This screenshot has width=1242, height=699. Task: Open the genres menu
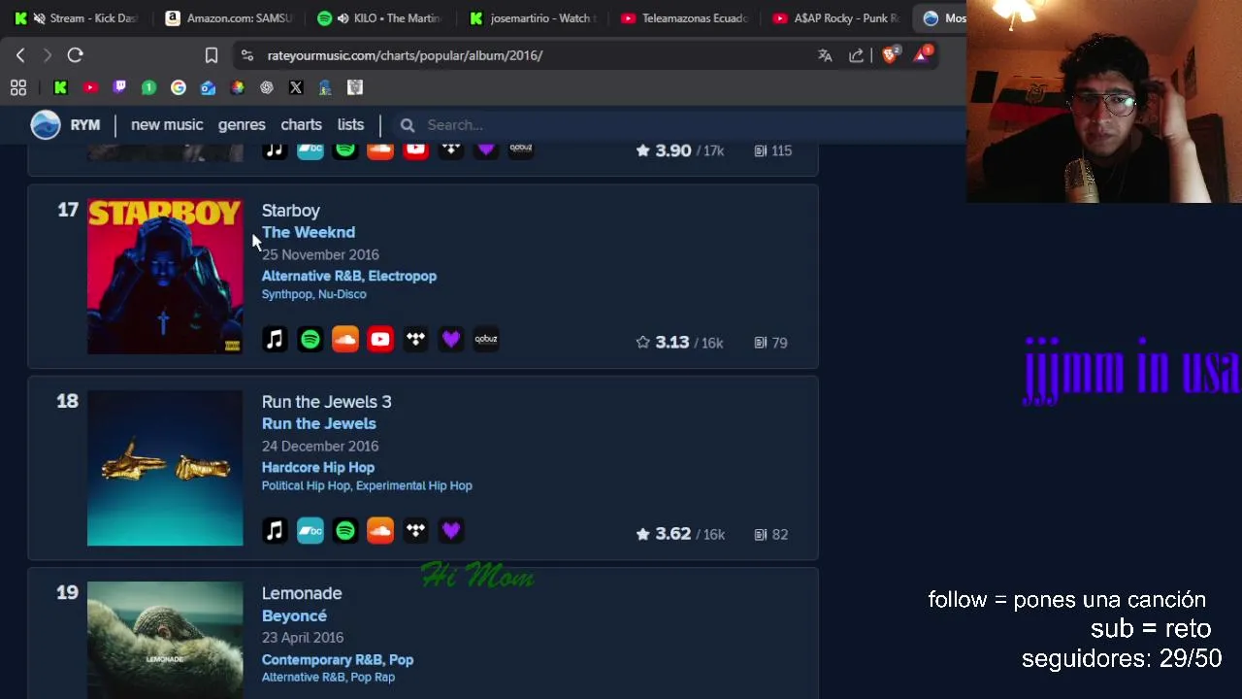[x=242, y=124]
